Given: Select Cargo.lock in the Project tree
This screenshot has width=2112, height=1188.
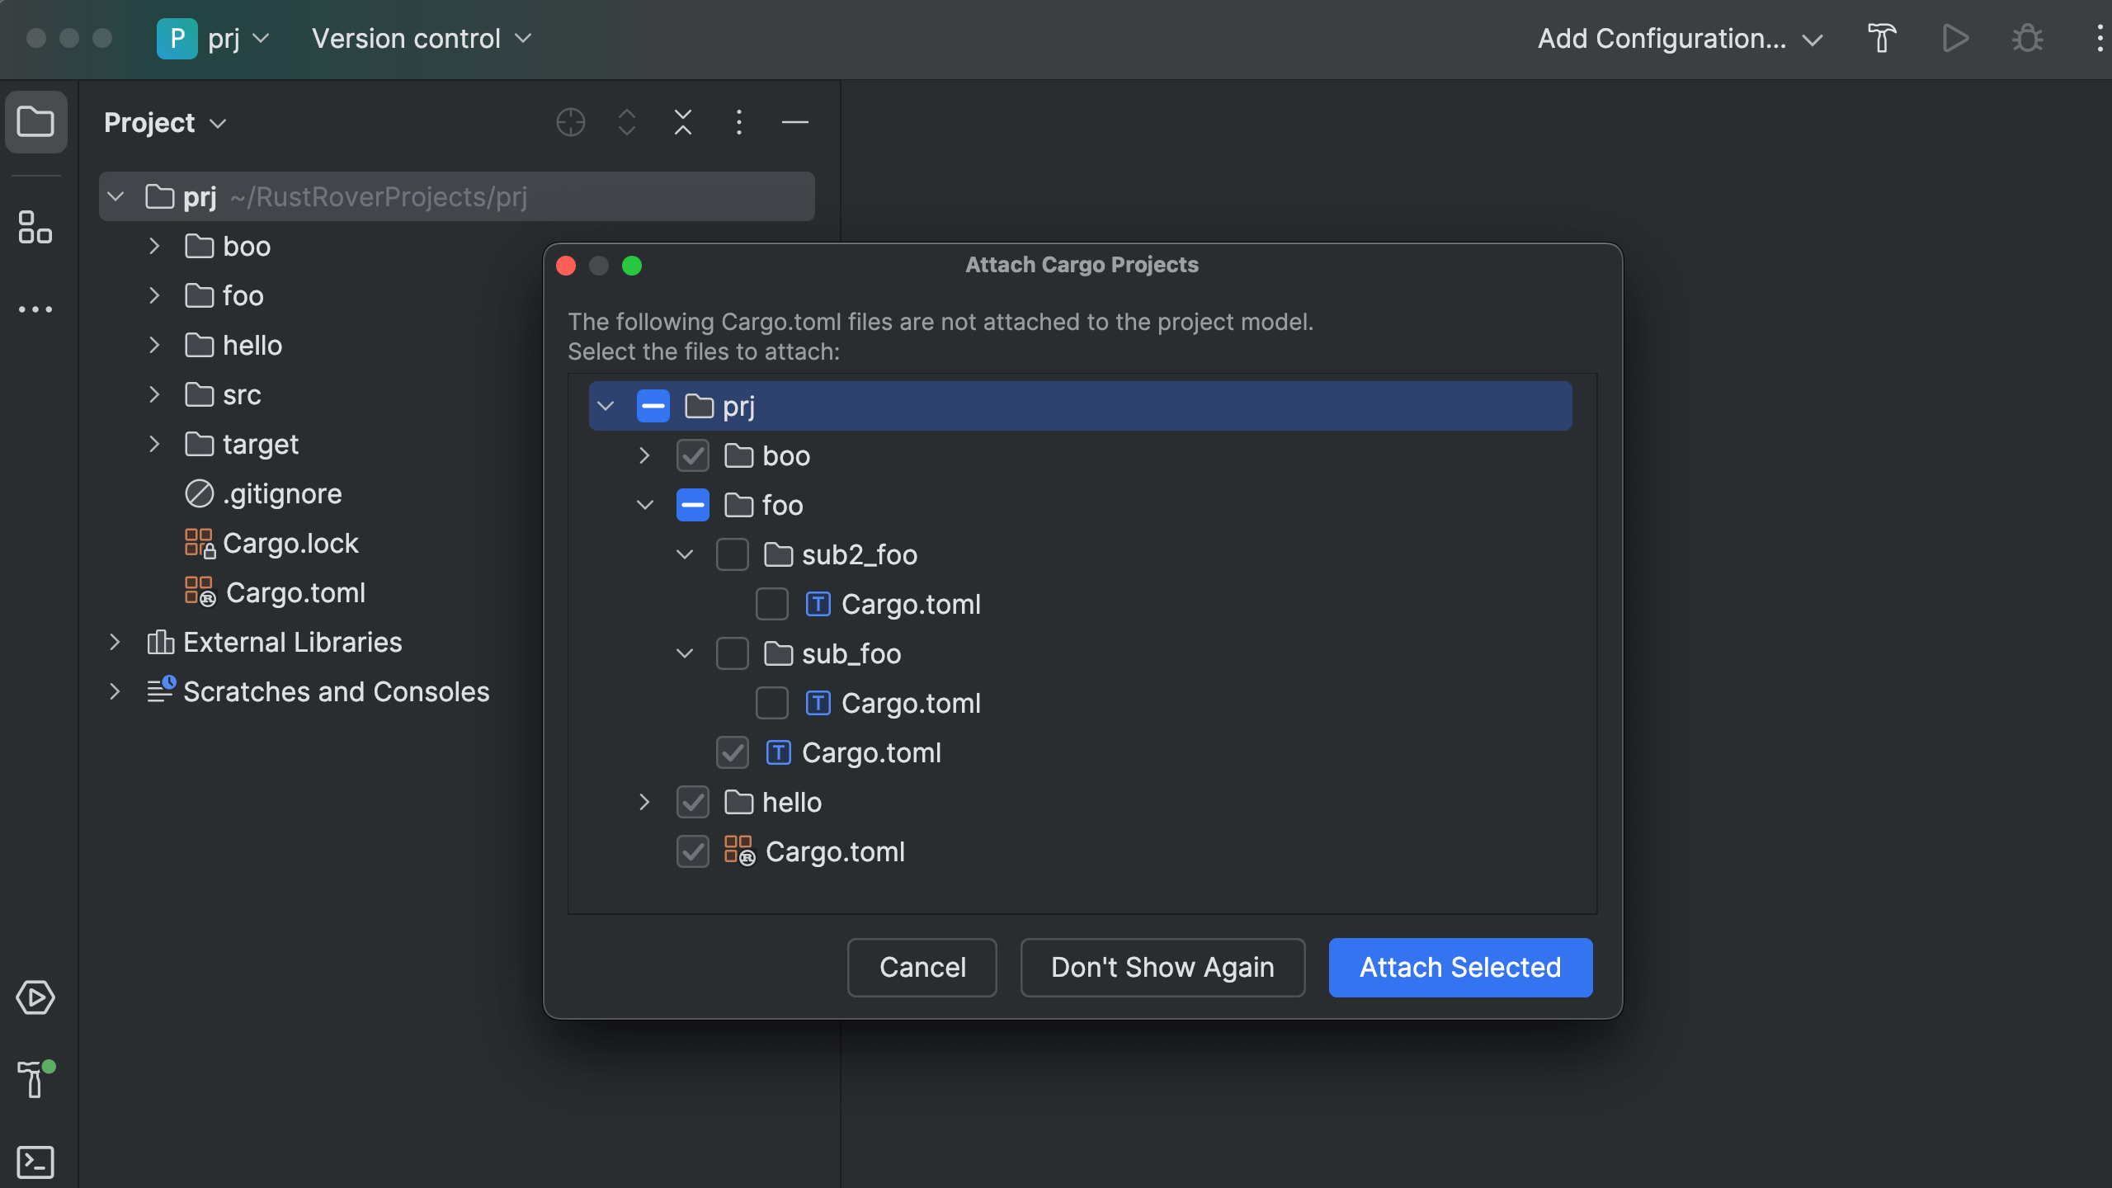Looking at the screenshot, I should click(290, 543).
